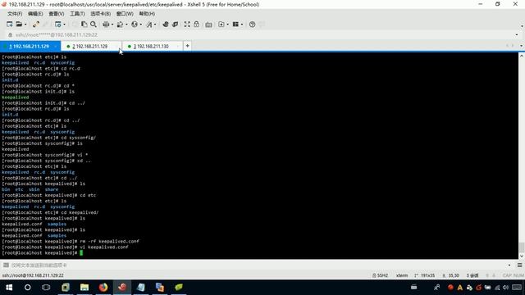Close tab 3 192.168.211.130
The width and height of the screenshot is (525, 295).
(178, 46)
